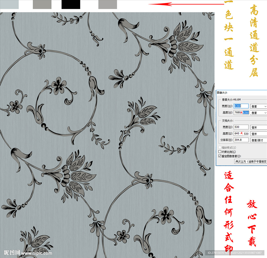Open the pixel height unit dropdown 像素
The image size is (267, 258).
[258, 113]
